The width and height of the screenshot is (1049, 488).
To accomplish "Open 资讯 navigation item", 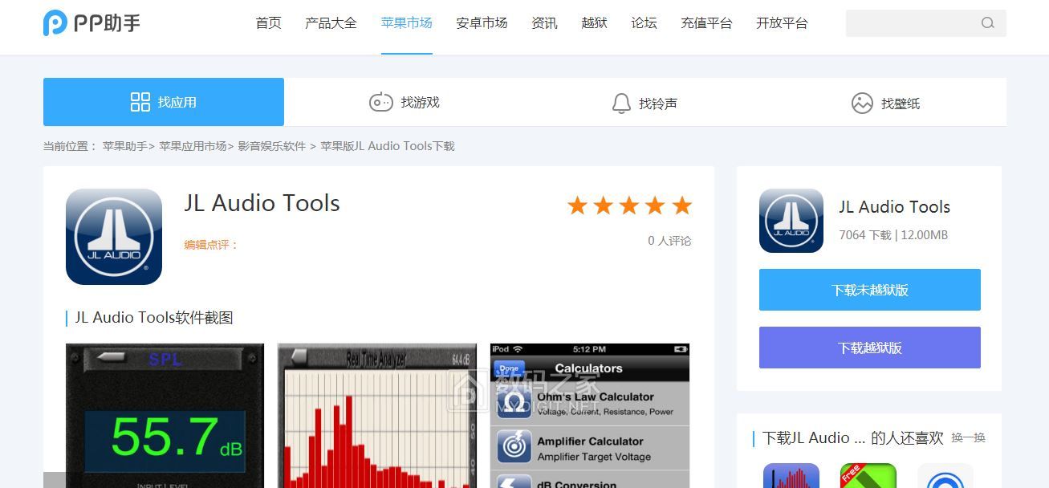I will [544, 23].
